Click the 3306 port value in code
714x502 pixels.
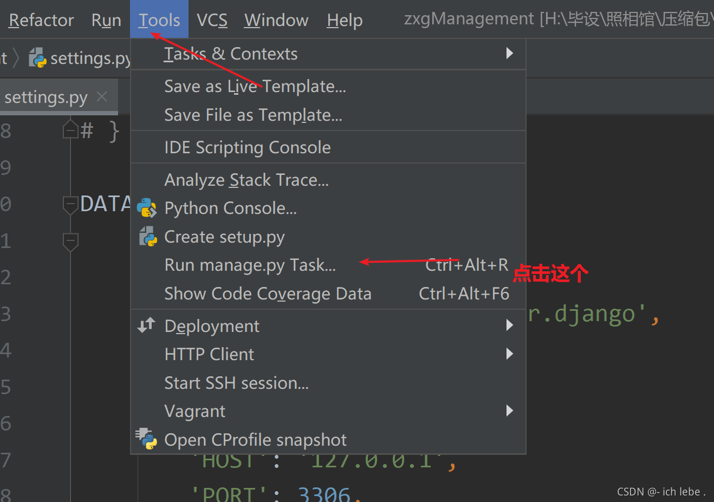pos(324,494)
